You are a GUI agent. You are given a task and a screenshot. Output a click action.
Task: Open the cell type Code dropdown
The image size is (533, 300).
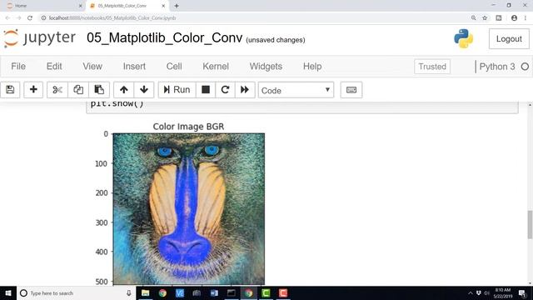click(296, 90)
